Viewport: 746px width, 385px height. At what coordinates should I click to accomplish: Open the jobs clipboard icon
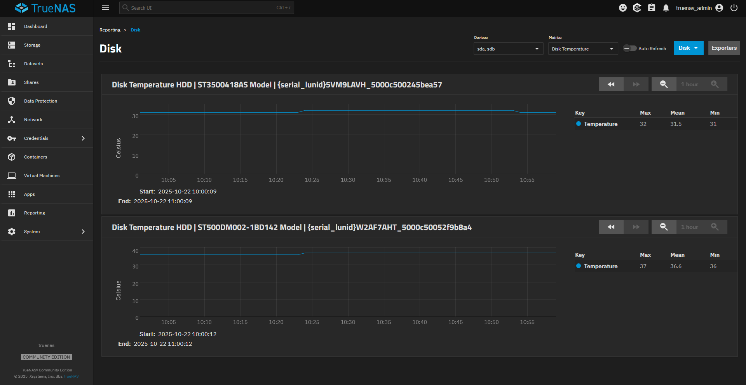pyautogui.click(x=652, y=8)
